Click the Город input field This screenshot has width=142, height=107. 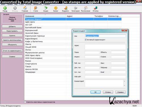(x=92, y=52)
